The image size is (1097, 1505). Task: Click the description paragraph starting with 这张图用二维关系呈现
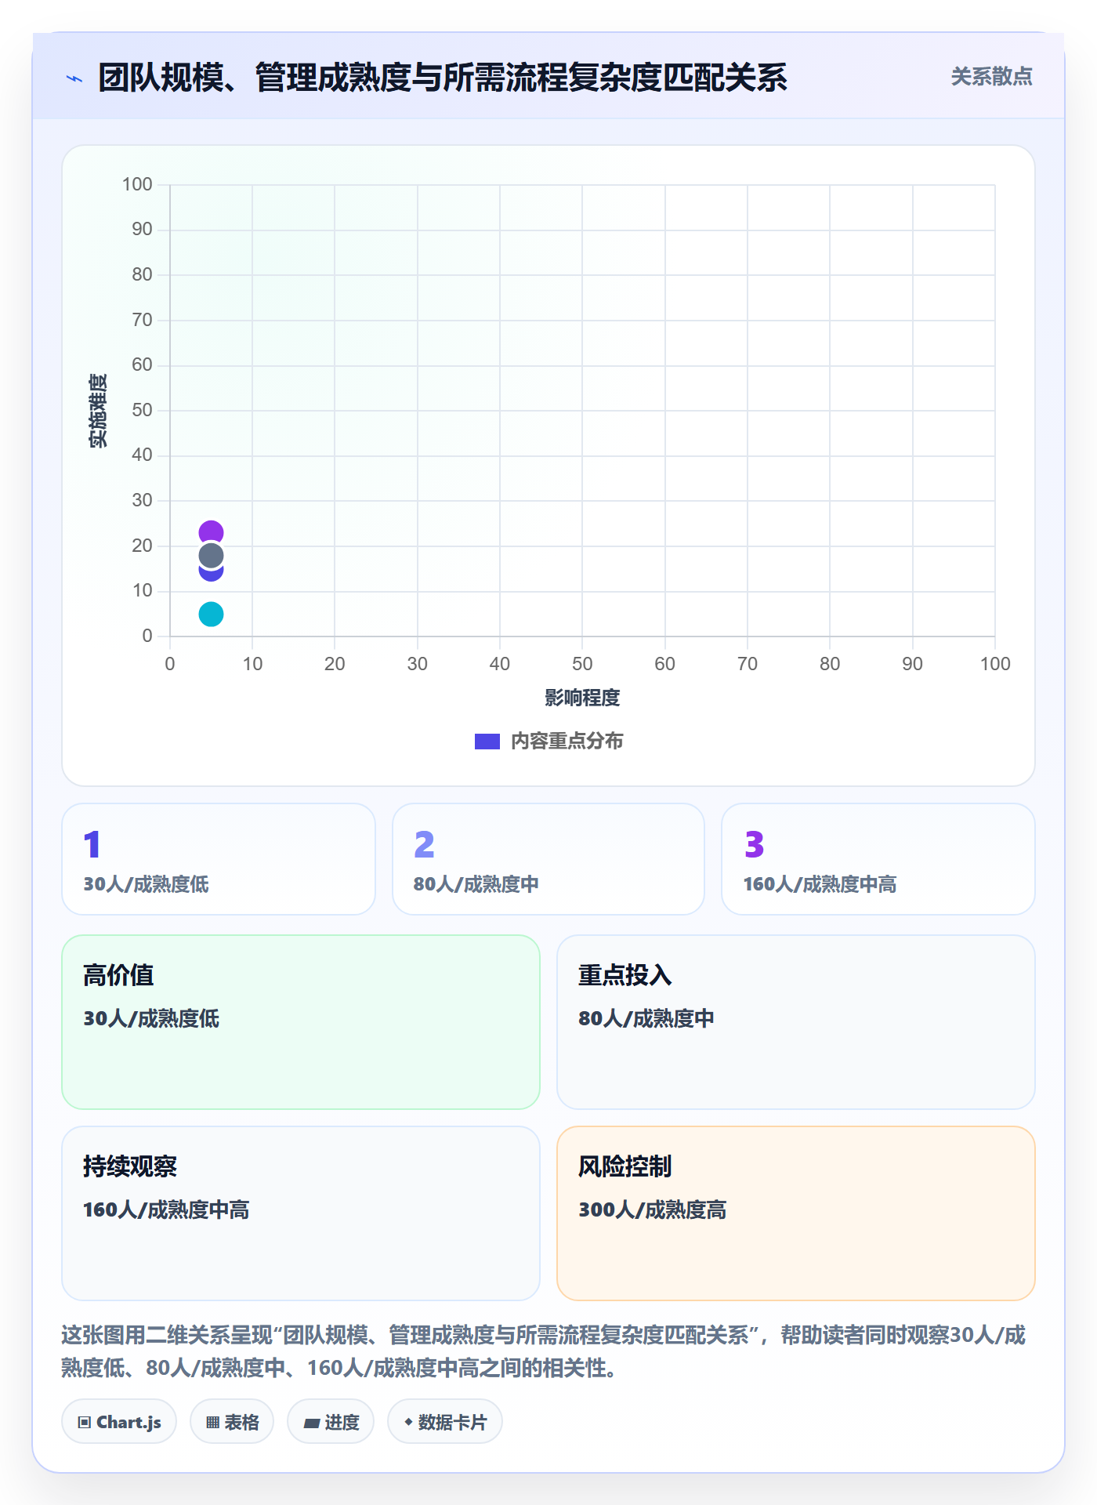click(544, 1351)
